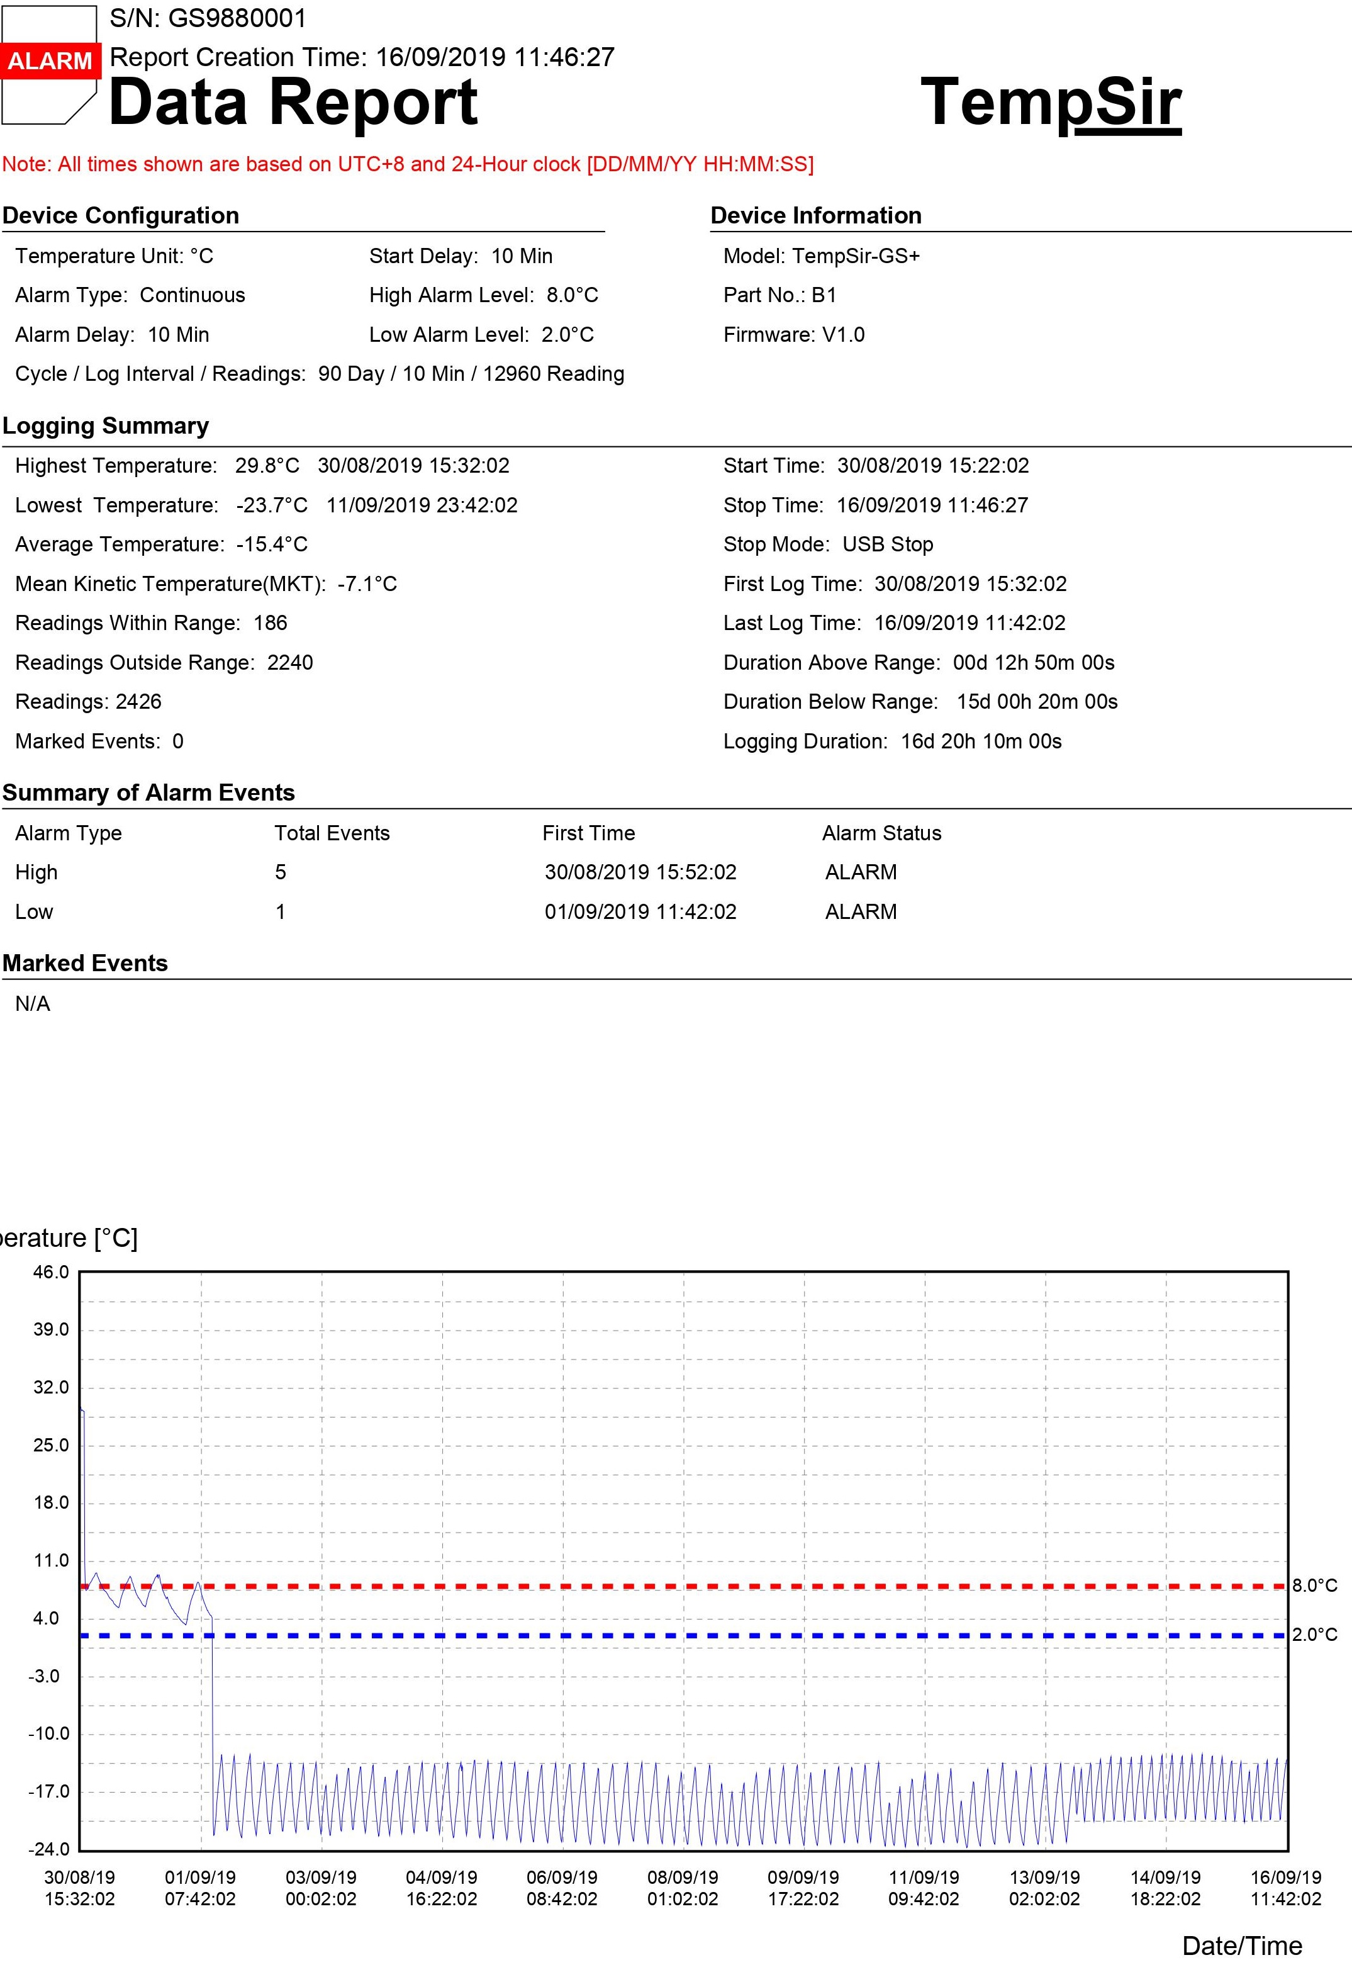Screen dimensions: 1352x1977
Task: Click Readings 2426 entry
Action: [x=89, y=702]
